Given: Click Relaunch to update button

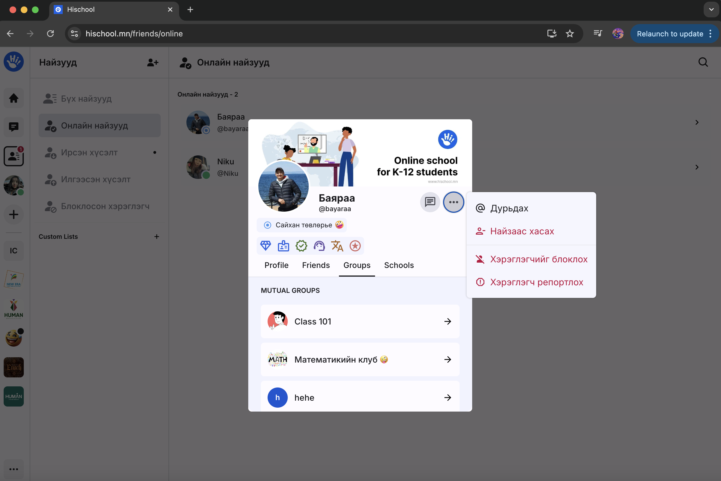Looking at the screenshot, I should click(x=670, y=34).
